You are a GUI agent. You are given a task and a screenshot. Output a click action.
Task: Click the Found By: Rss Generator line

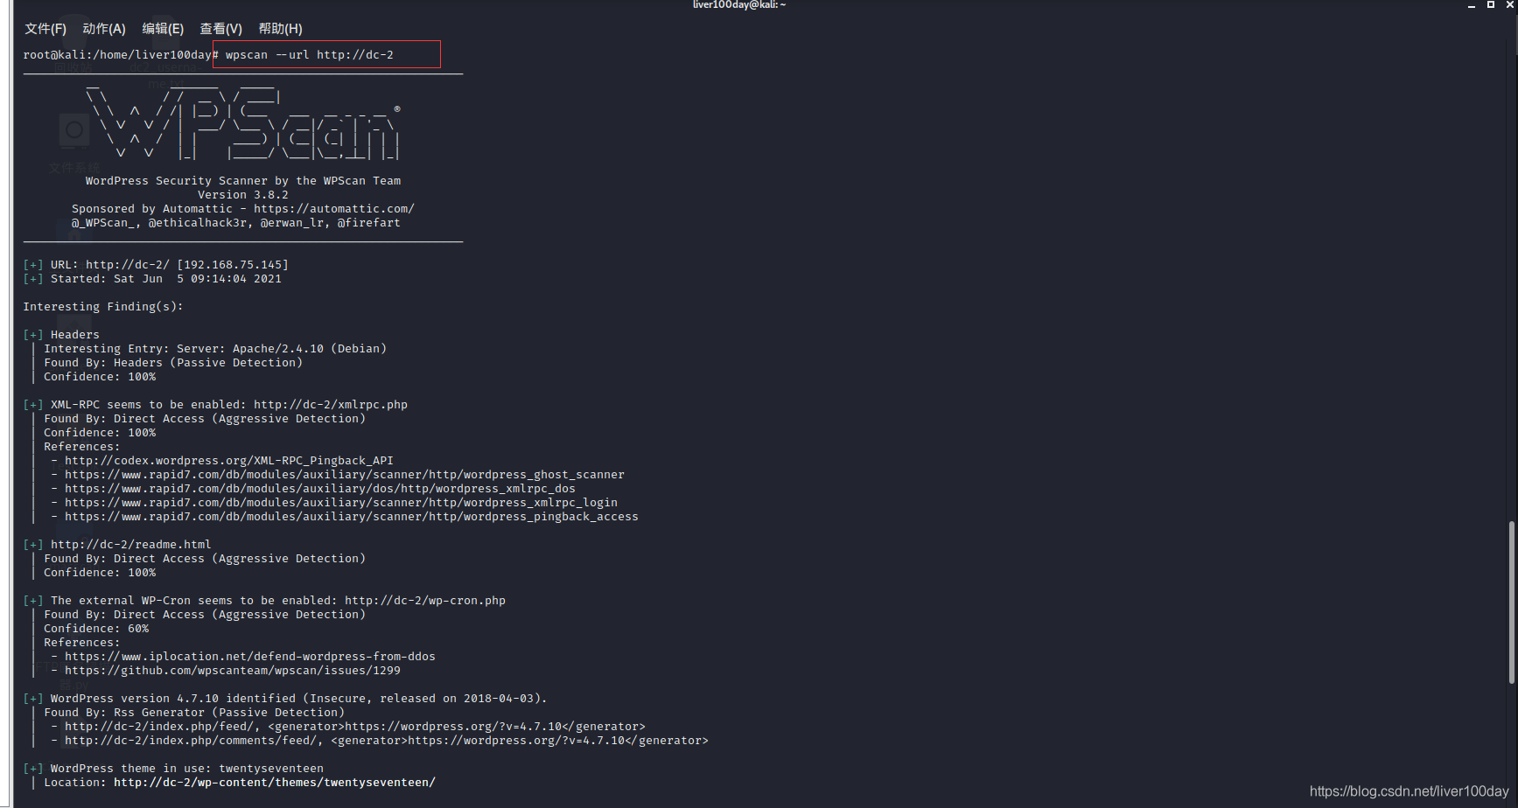[x=194, y=712]
